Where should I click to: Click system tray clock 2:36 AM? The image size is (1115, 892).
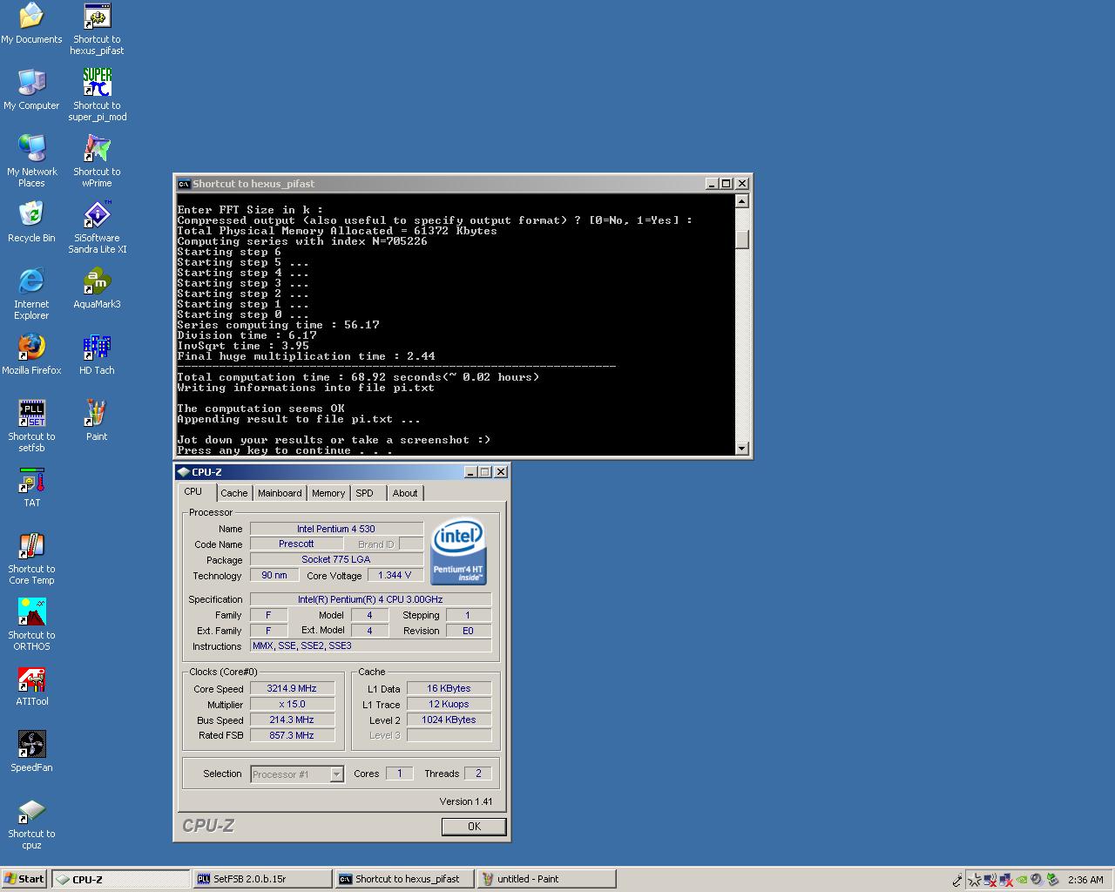pos(1085,880)
